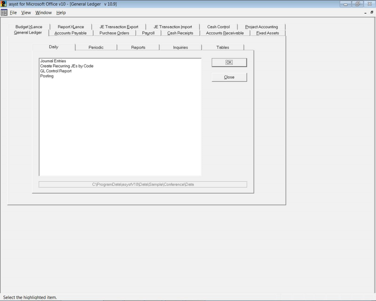Open the JE Transaction Import tab
Screen dimensions: 376x301
173,27
